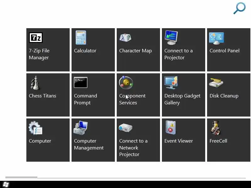Select the 'Character Map' text label
This screenshot has height=188, width=251.
click(x=136, y=51)
